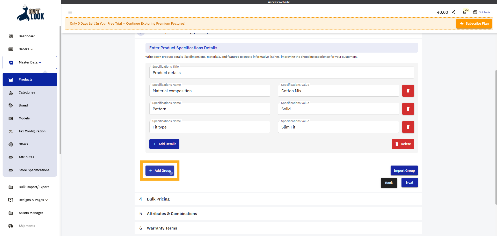The height and width of the screenshot is (236, 497).
Task: Open notifications via bell icon showing 22
Action: [x=464, y=12]
